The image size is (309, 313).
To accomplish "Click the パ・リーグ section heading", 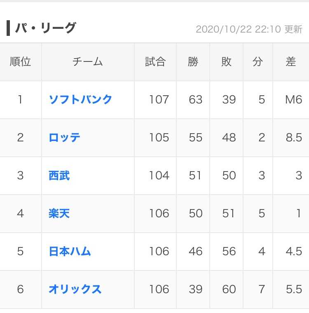I will pyautogui.click(x=45, y=28).
